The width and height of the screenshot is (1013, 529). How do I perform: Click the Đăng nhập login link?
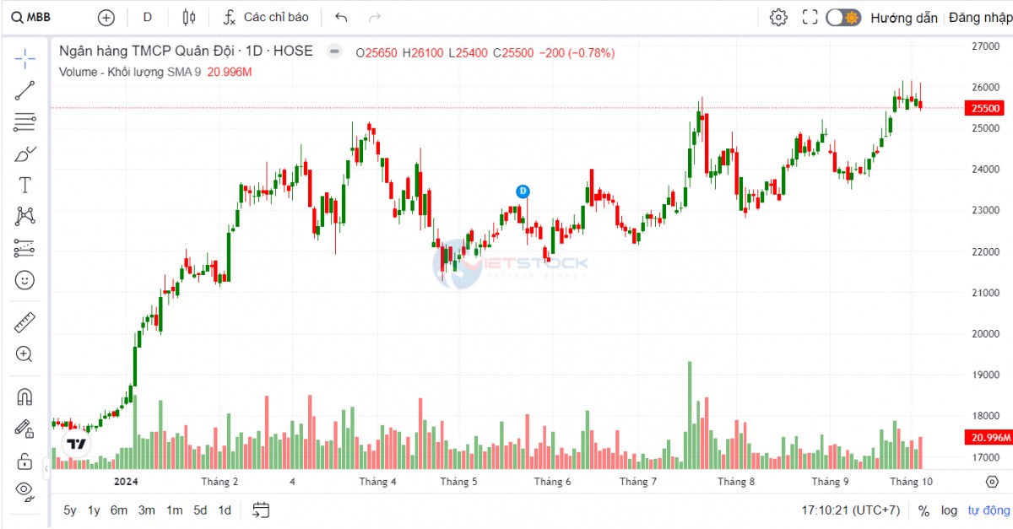tap(978, 17)
